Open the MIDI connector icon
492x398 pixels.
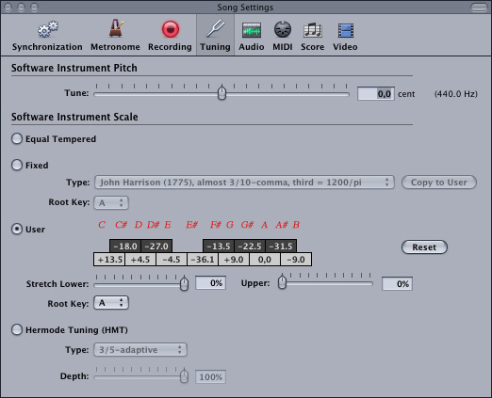(283, 30)
